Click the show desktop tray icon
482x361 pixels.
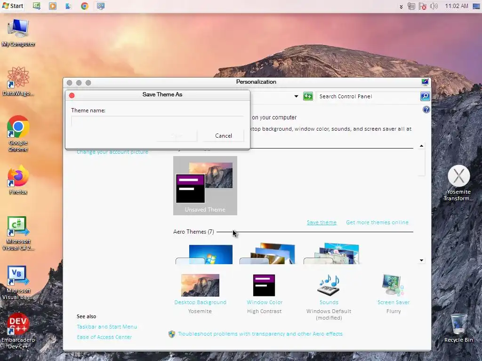tap(476, 6)
